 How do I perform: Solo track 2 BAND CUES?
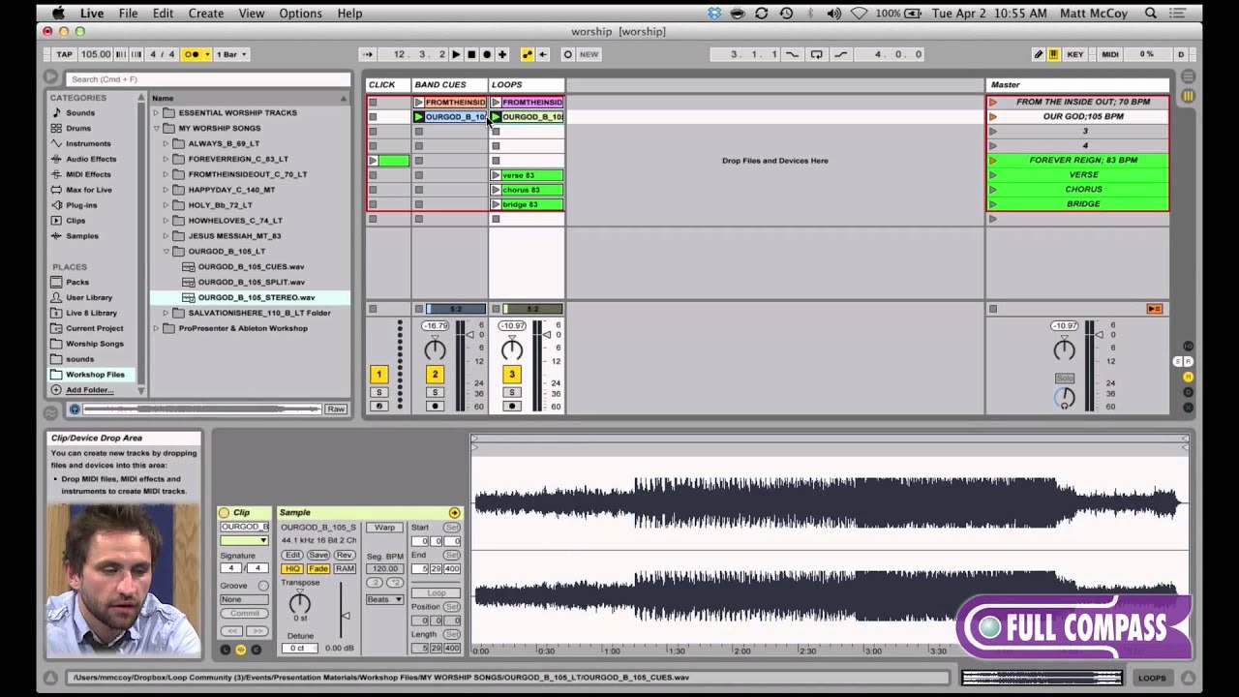coord(435,392)
